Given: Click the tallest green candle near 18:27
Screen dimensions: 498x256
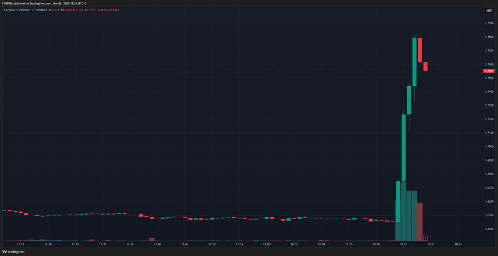Looking at the screenshot, I should point(414,62).
